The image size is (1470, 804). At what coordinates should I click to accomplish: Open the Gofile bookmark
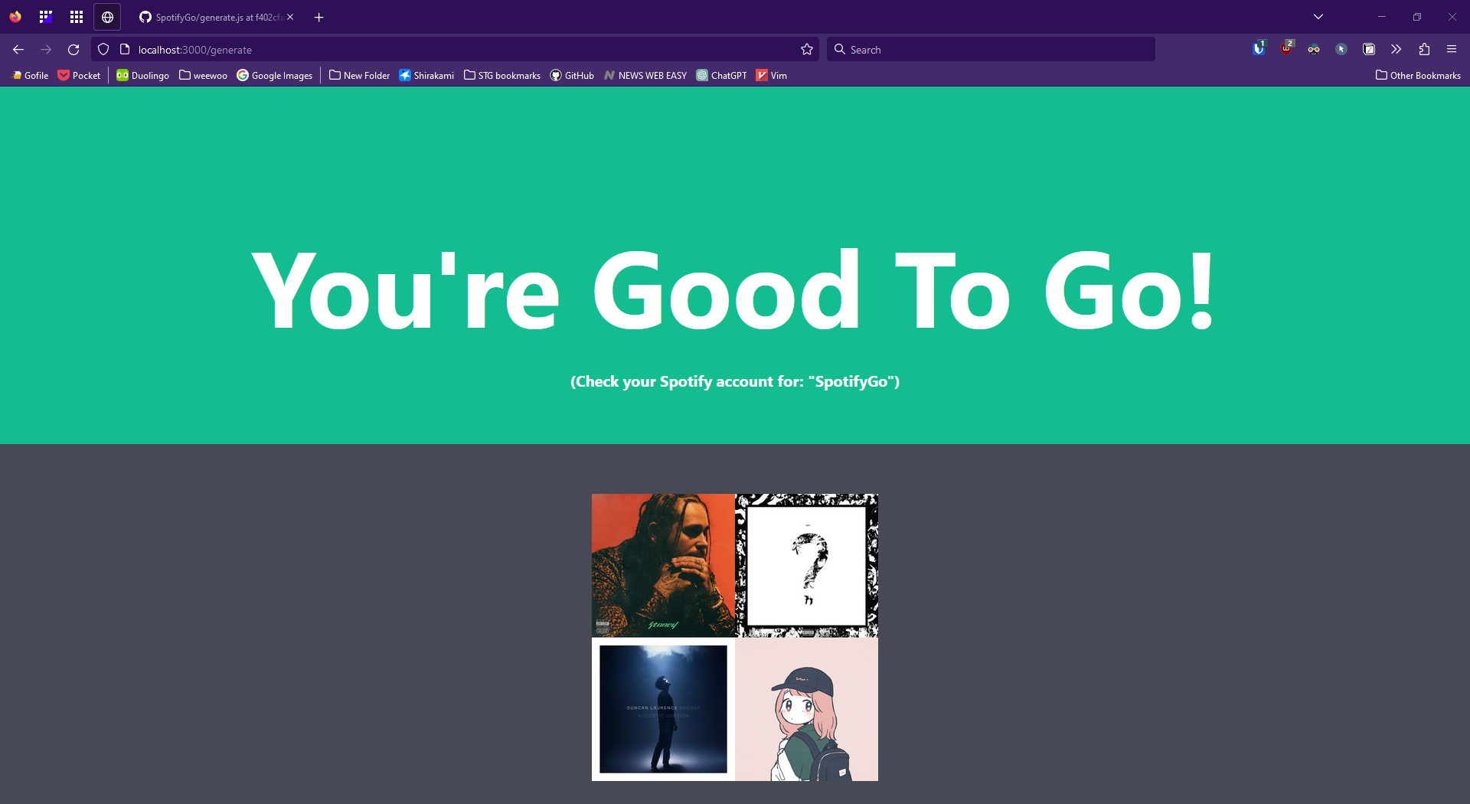coord(30,76)
